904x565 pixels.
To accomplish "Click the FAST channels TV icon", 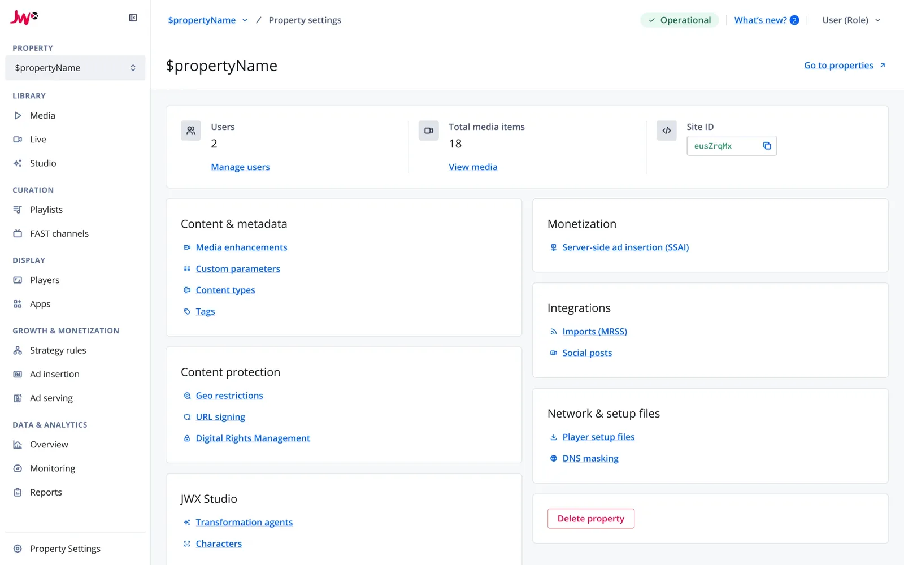I will coord(18,233).
